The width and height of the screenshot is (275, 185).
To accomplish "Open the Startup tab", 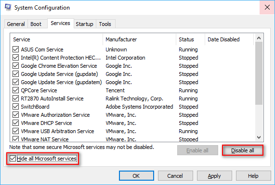I will [x=84, y=24].
